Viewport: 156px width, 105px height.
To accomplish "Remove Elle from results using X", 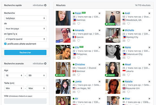I will pyautogui.click(x=100, y=48).
